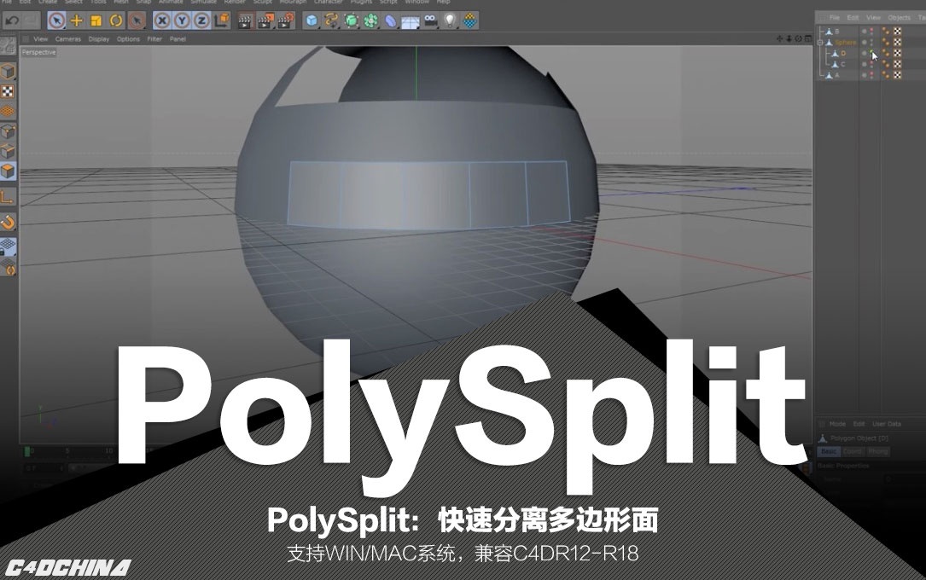Viewport: 926px width, 580px height.
Task: Click the Workplane mode icon
Action: tap(8, 111)
